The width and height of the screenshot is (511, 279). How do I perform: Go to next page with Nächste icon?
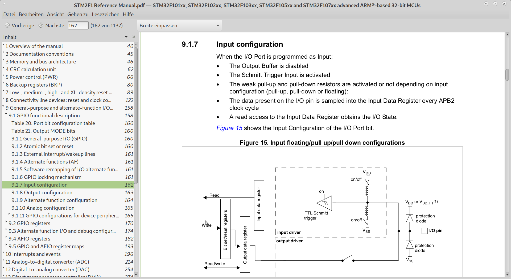pos(41,25)
